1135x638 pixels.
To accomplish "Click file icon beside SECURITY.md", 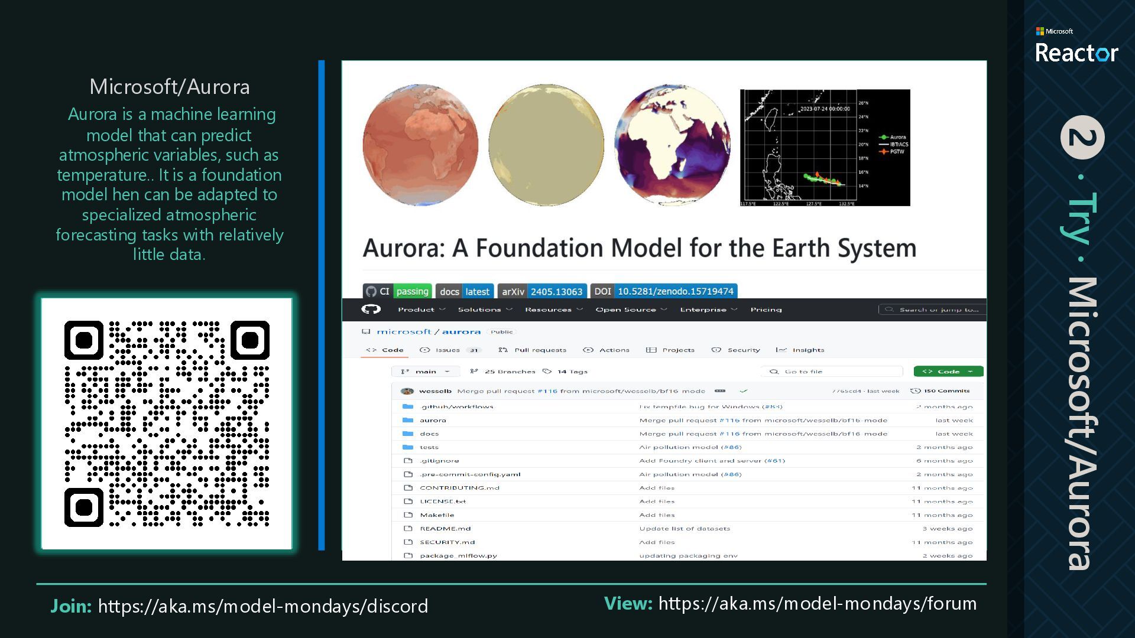I will [x=408, y=542].
